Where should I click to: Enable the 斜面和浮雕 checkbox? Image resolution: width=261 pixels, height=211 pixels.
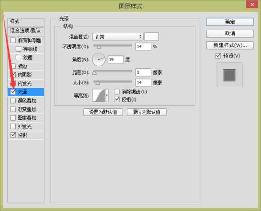tap(13, 40)
